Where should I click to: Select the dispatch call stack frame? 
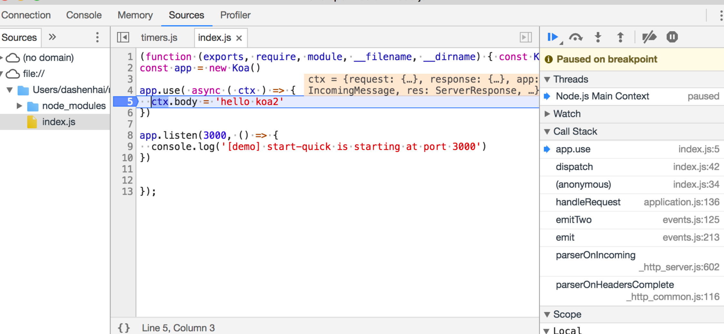(x=574, y=167)
